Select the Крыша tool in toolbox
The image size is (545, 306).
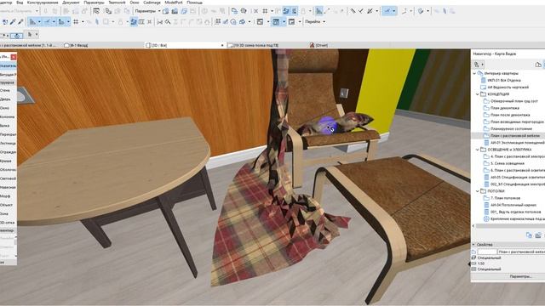pos(6,161)
